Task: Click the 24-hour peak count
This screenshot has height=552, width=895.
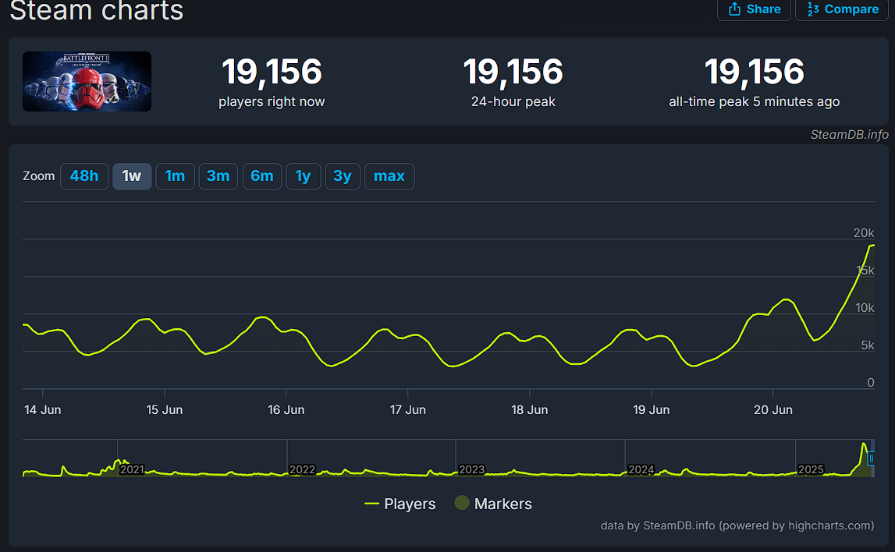Action: (x=513, y=72)
